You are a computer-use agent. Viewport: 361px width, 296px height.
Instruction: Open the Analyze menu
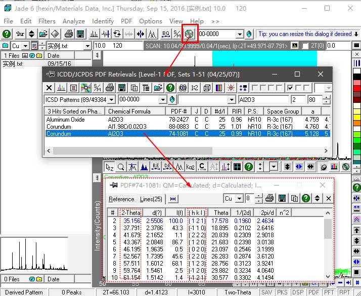point(74,21)
